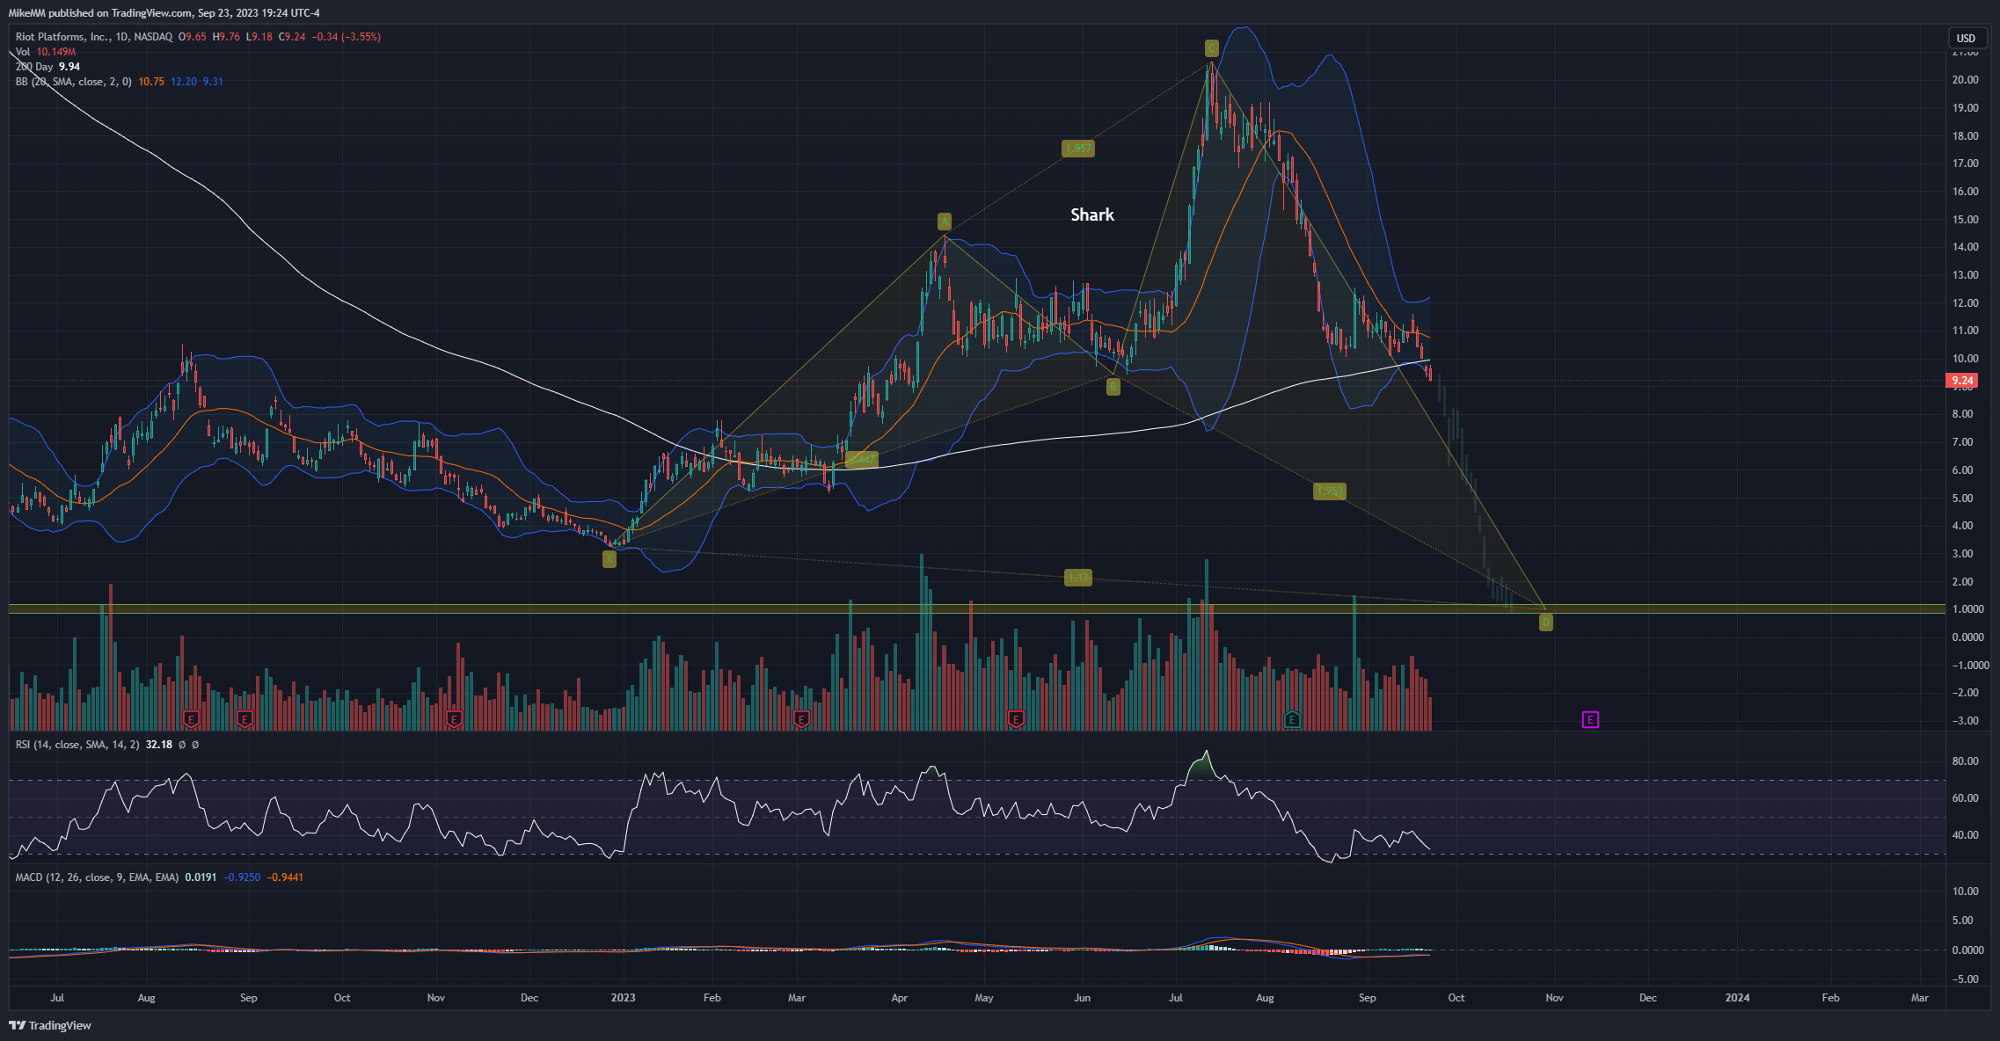Click the 20.00 price scale label
The image size is (2000, 1041).
[x=1966, y=80]
